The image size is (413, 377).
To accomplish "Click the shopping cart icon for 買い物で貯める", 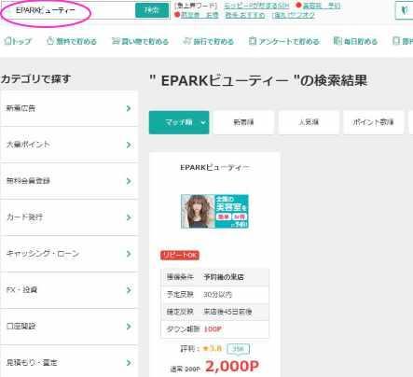I will (x=116, y=41).
